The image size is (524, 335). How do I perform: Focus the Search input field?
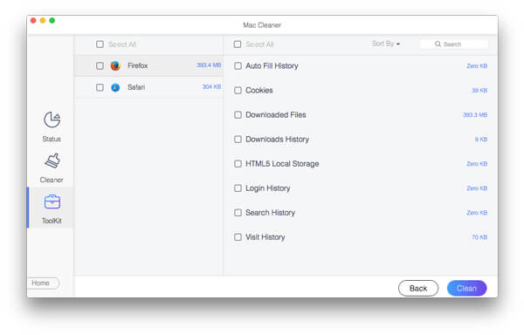454,44
